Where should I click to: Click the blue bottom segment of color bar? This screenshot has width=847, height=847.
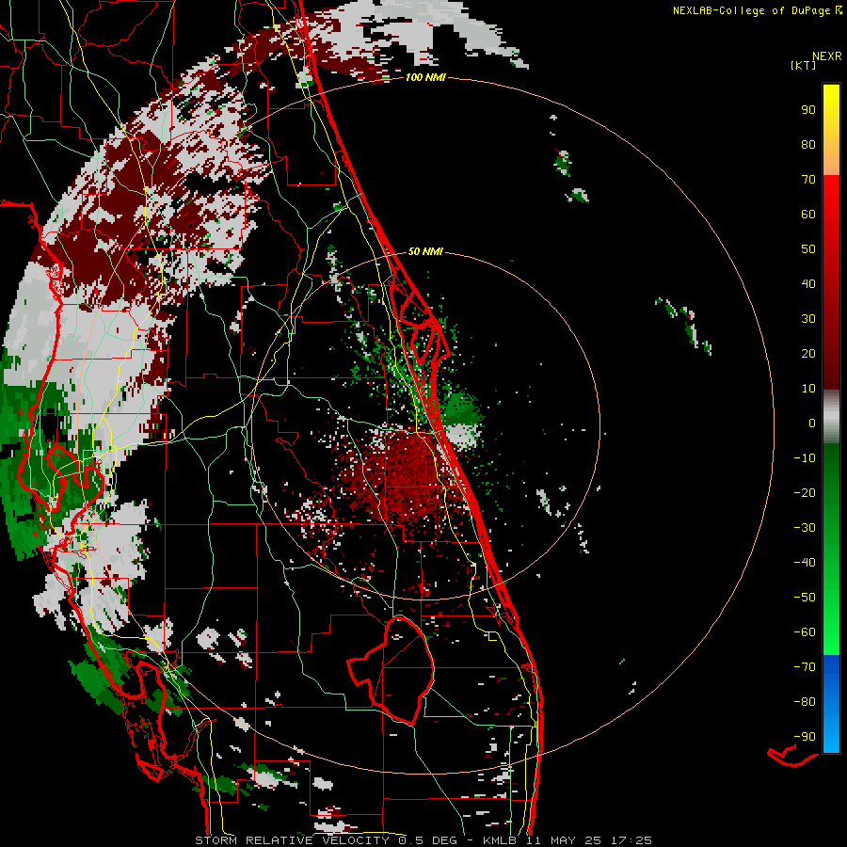point(831,704)
